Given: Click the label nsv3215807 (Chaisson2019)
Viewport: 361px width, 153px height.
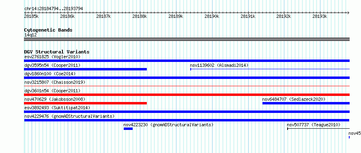Looking at the screenshot, I should [55, 82].
